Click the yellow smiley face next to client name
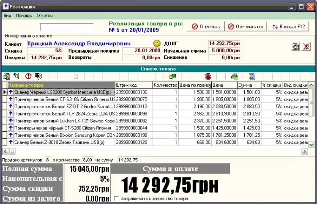The height and width of the screenshot is (204, 317). (157, 43)
